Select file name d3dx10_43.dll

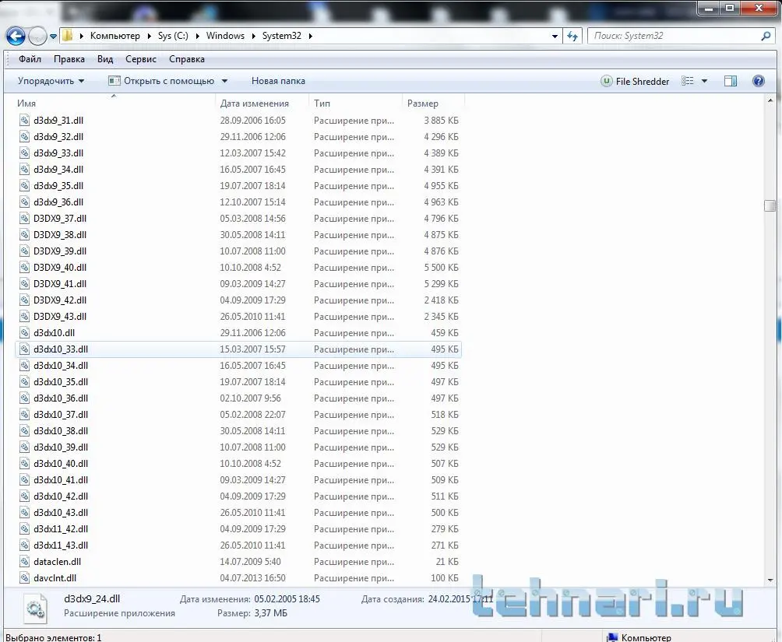[x=61, y=512]
